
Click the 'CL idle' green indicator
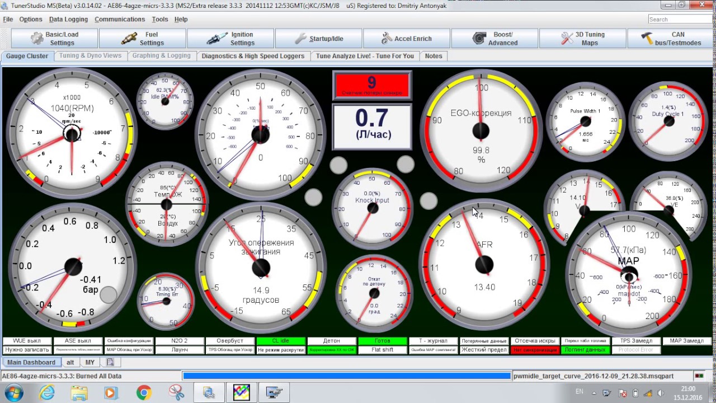[281, 341]
